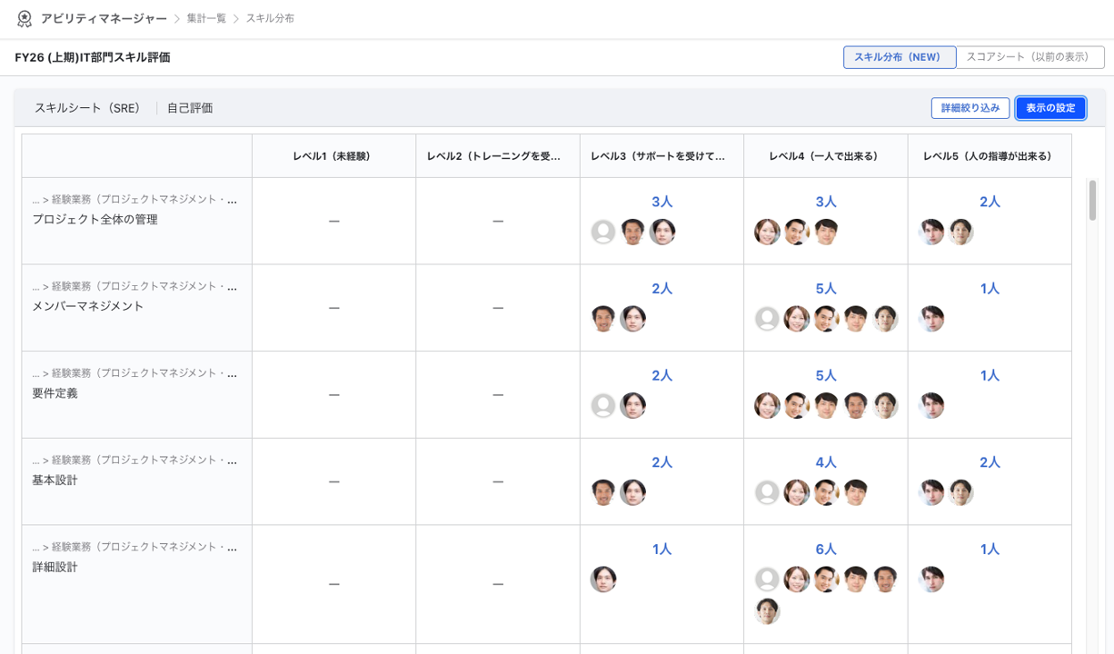Switch to スコアシート（以前の表示）view
The width and height of the screenshot is (1114, 654).
click(x=1030, y=57)
